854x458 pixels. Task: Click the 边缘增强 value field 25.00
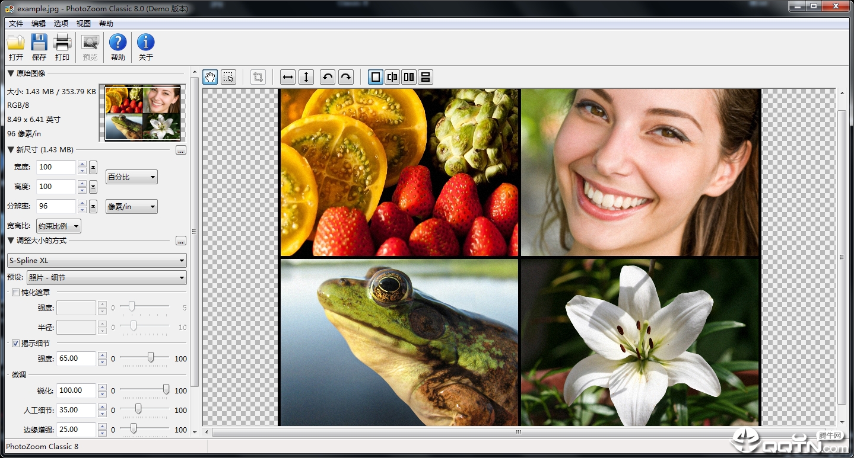tap(77, 430)
